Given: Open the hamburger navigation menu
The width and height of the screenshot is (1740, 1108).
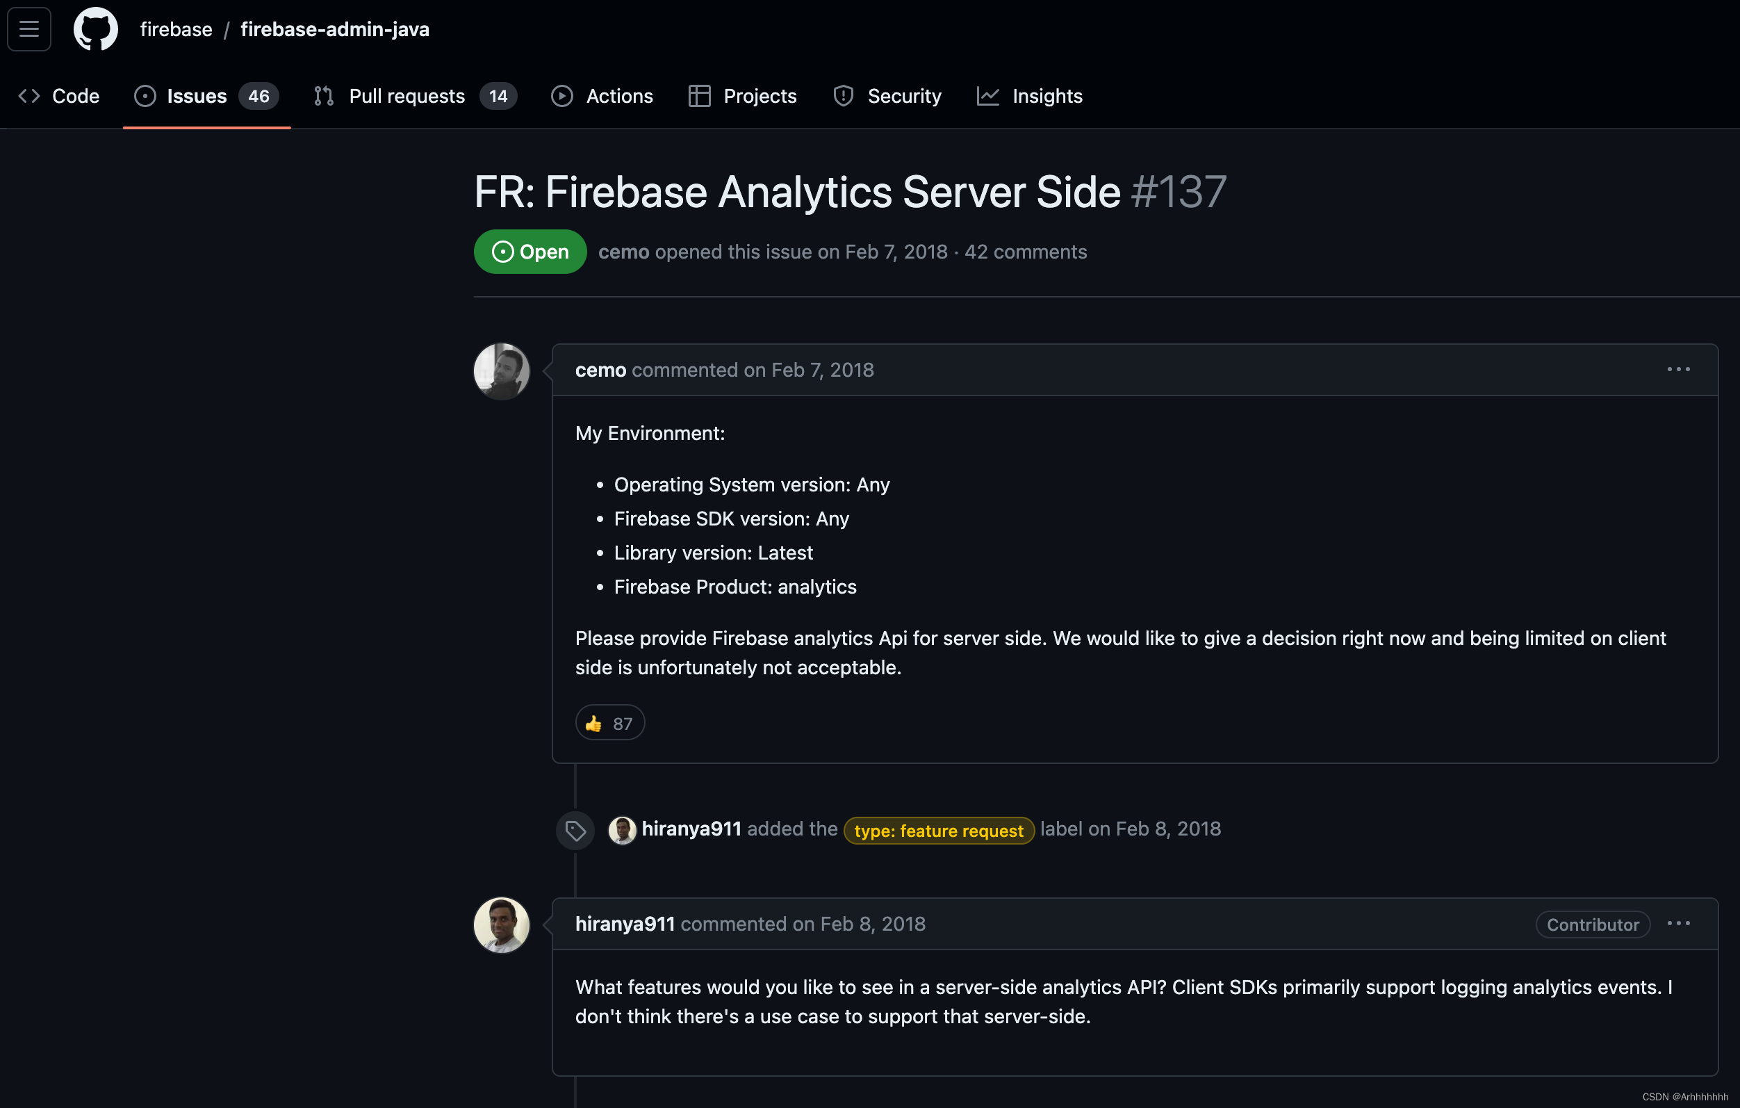Looking at the screenshot, I should tap(29, 30).
